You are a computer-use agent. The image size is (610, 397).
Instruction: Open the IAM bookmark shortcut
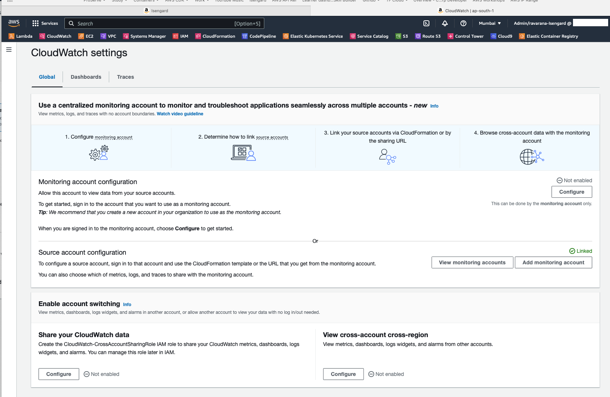click(x=181, y=36)
